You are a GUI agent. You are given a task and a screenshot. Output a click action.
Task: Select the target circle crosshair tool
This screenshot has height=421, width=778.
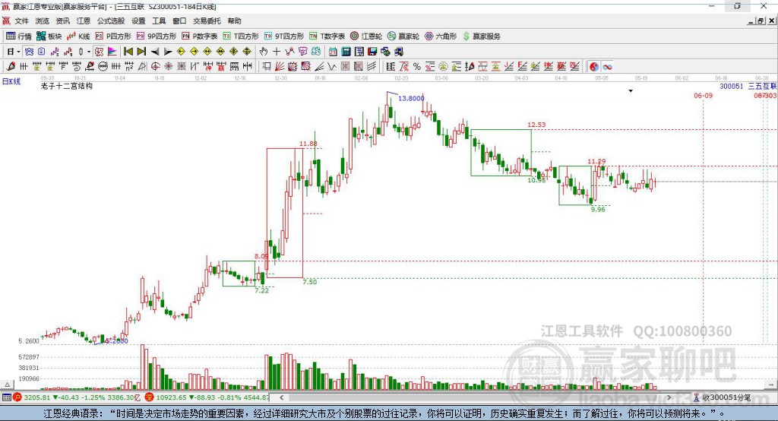155,66
